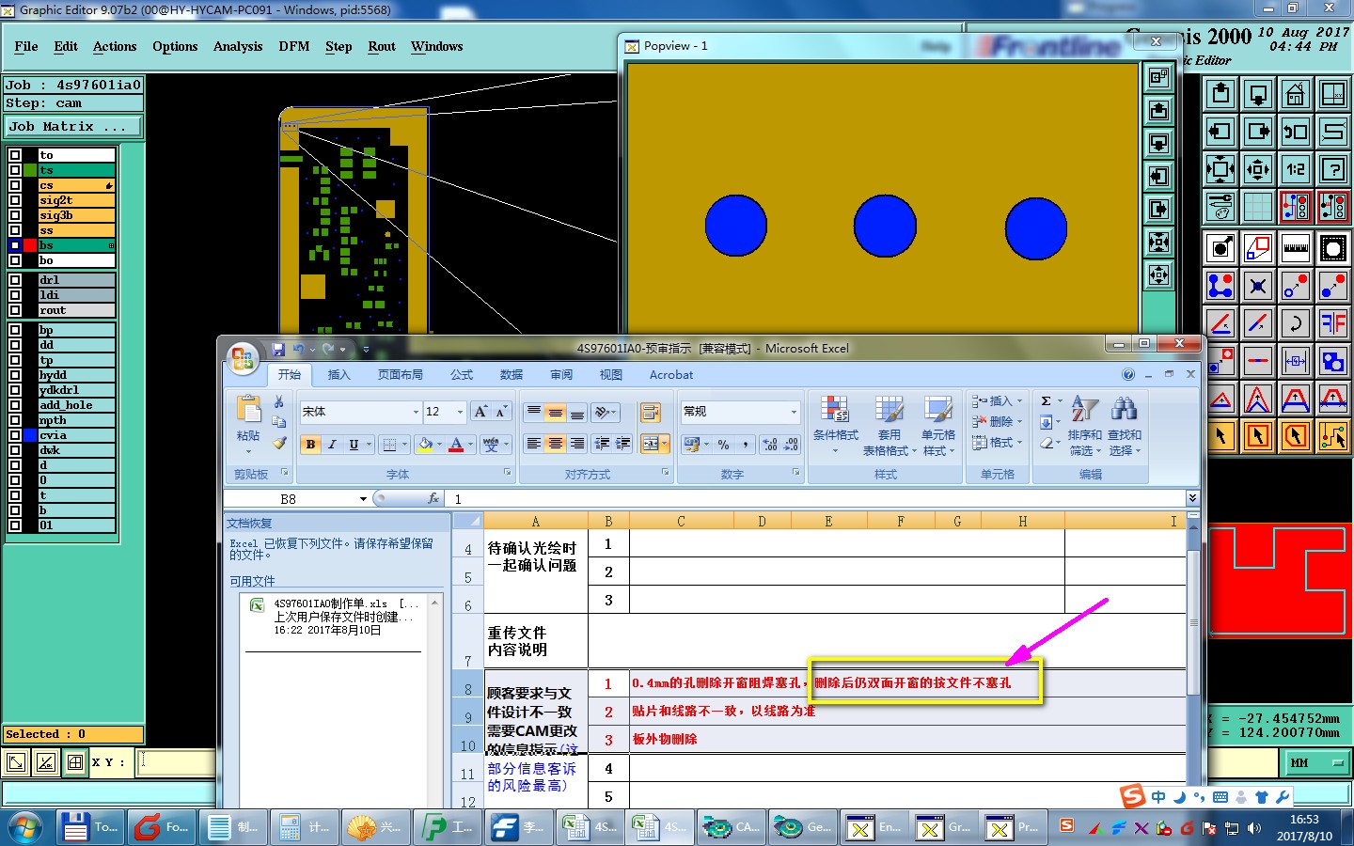
Task: Open the font size dropdown showing 12
Action: coord(460,412)
